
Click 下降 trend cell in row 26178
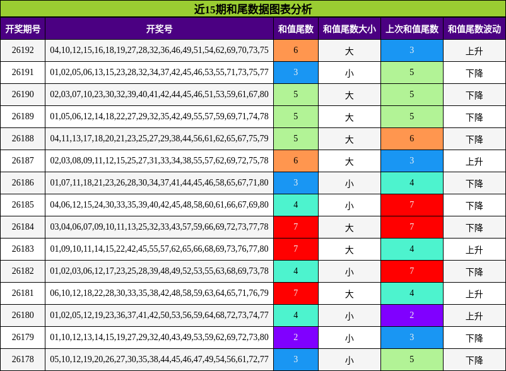point(474,360)
